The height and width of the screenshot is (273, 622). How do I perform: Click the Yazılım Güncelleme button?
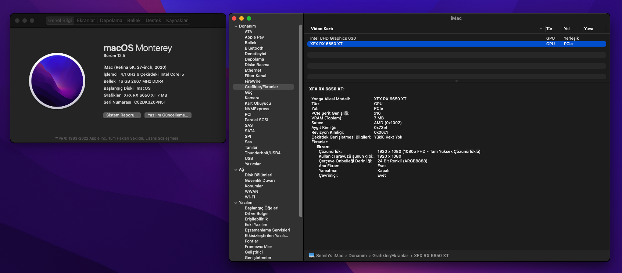pyautogui.click(x=168, y=115)
